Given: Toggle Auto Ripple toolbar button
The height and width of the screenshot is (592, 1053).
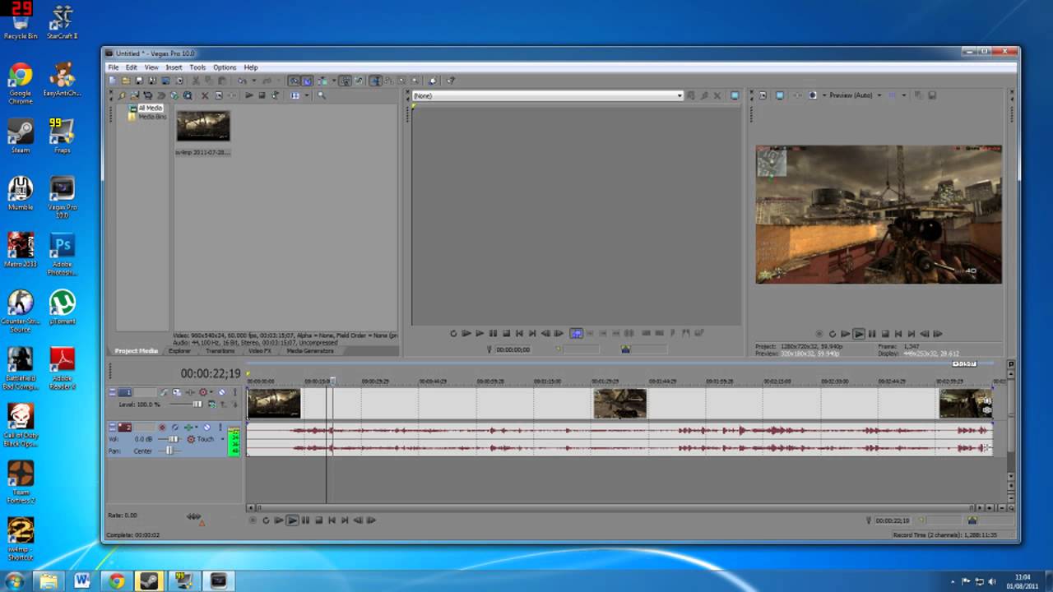Looking at the screenshot, I should [x=322, y=81].
